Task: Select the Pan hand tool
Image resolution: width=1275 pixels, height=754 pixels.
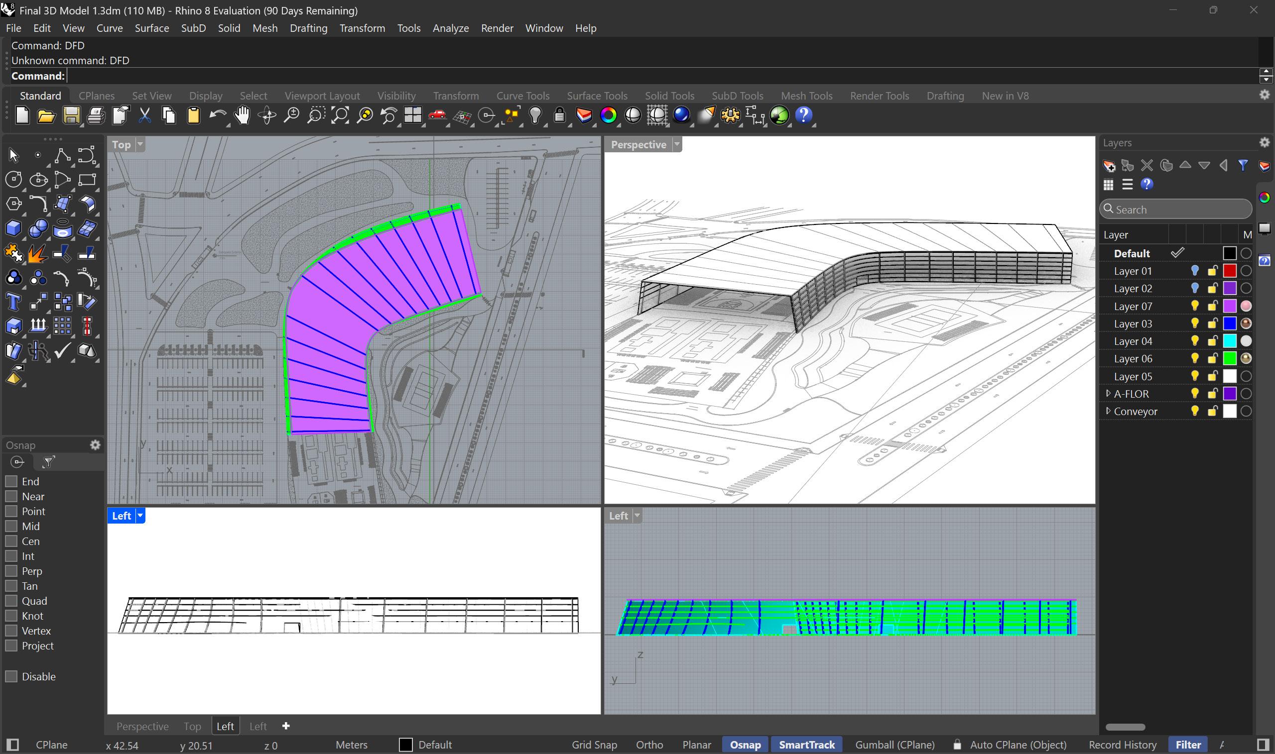Action: (243, 116)
